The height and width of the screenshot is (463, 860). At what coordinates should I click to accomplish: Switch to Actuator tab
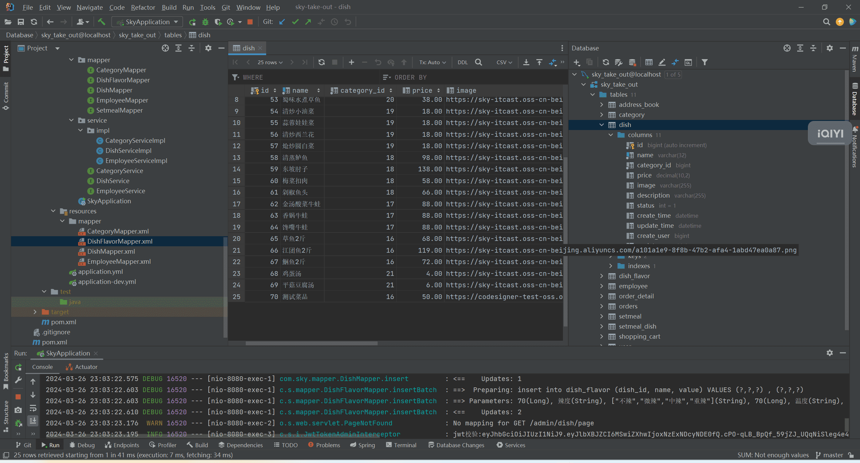[x=82, y=367]
